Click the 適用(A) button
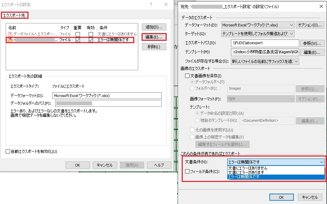327x204 pixels. click(x=132, y=165)
